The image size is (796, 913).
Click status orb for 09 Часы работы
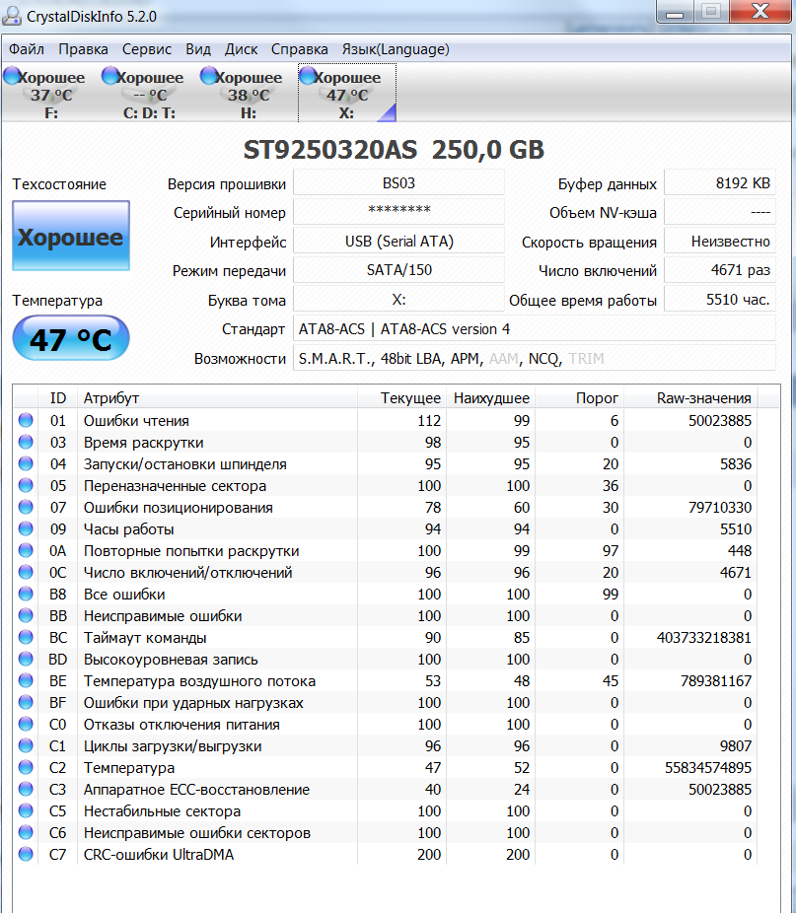coord(26,528)
